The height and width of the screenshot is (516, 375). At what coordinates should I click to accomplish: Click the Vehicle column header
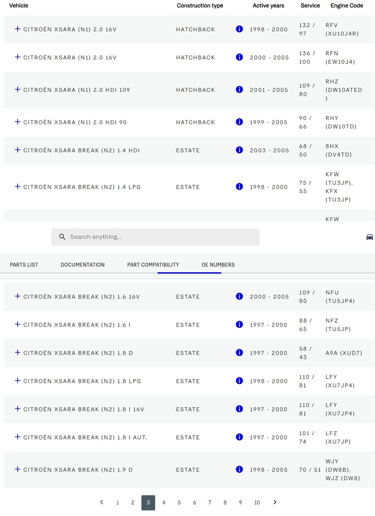coord(19,5)
